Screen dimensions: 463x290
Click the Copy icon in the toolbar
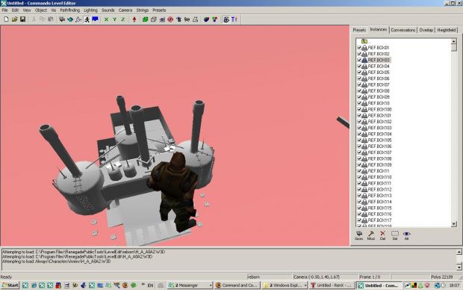point(43,19)
